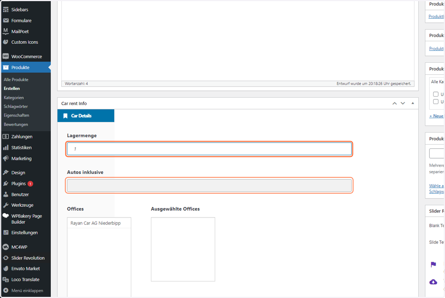Click the Plugins plug icon

[6, 183]
